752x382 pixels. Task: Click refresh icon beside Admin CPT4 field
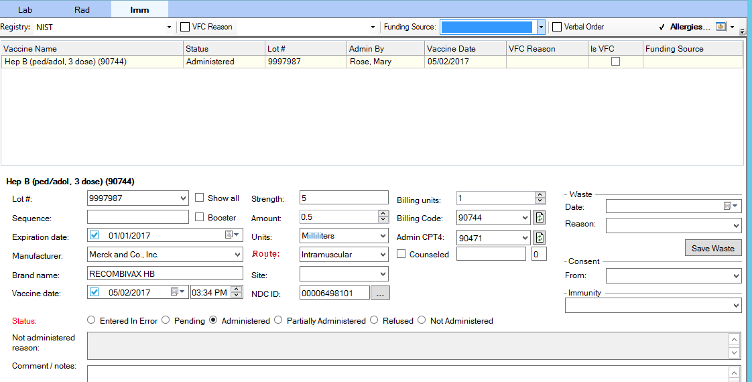[x=540, y=238]
